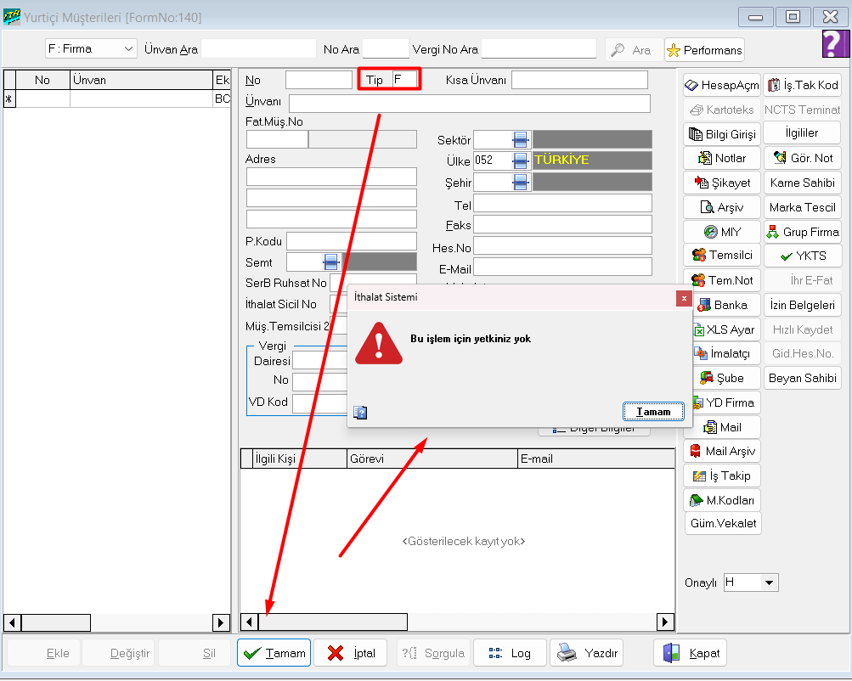Open the Sektör lookup selector
This screenshot has width=852, height=681.
pos(521,139)
